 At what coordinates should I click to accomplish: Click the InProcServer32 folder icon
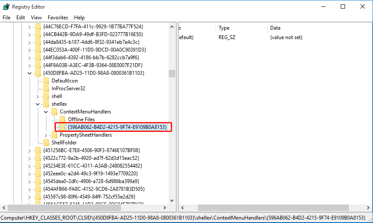pos(46,89)
